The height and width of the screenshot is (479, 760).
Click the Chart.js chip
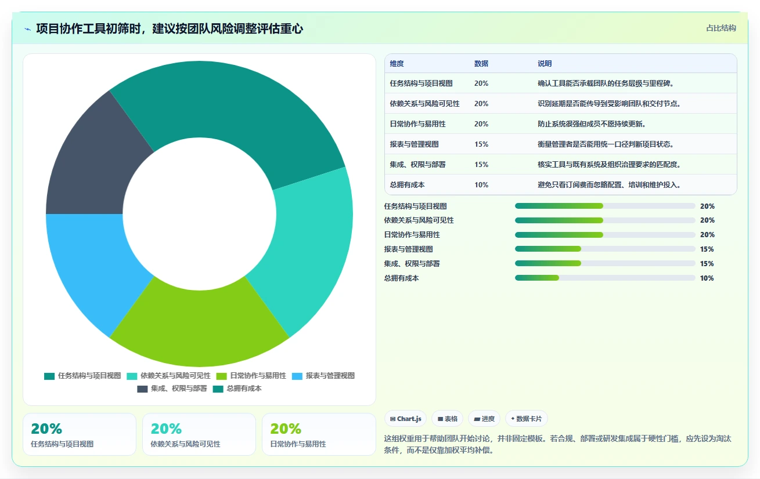[405, 419]
